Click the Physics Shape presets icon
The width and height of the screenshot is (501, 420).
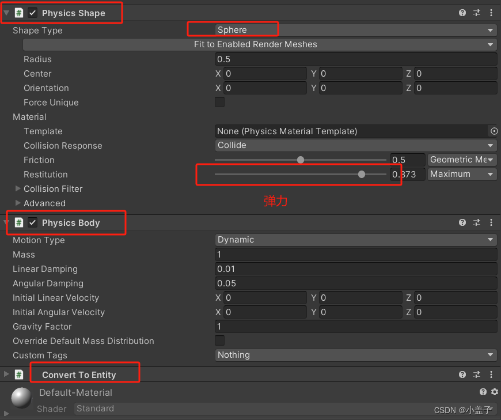[x=477, y=12]
